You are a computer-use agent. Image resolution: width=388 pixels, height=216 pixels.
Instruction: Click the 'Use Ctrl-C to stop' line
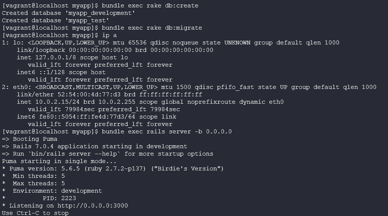tap(35, 213)
